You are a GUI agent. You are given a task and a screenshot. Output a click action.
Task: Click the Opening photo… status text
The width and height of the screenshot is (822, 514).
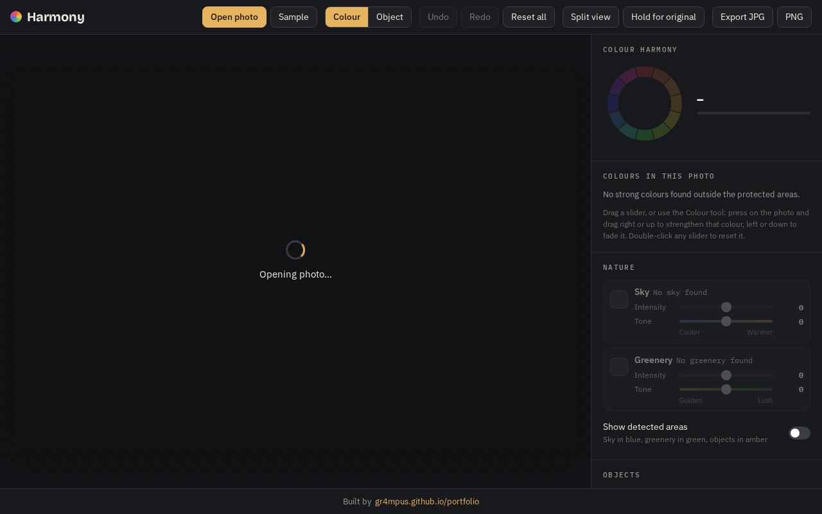[x=295, y=274]
